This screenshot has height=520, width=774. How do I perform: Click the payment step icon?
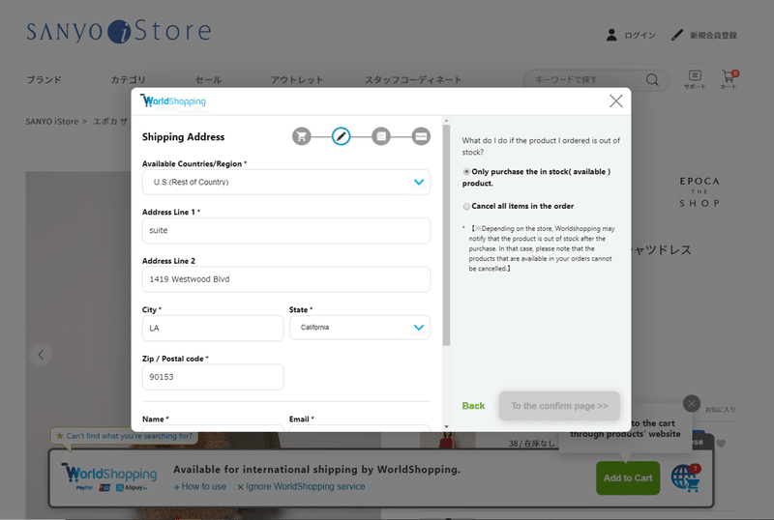[421, 136]
